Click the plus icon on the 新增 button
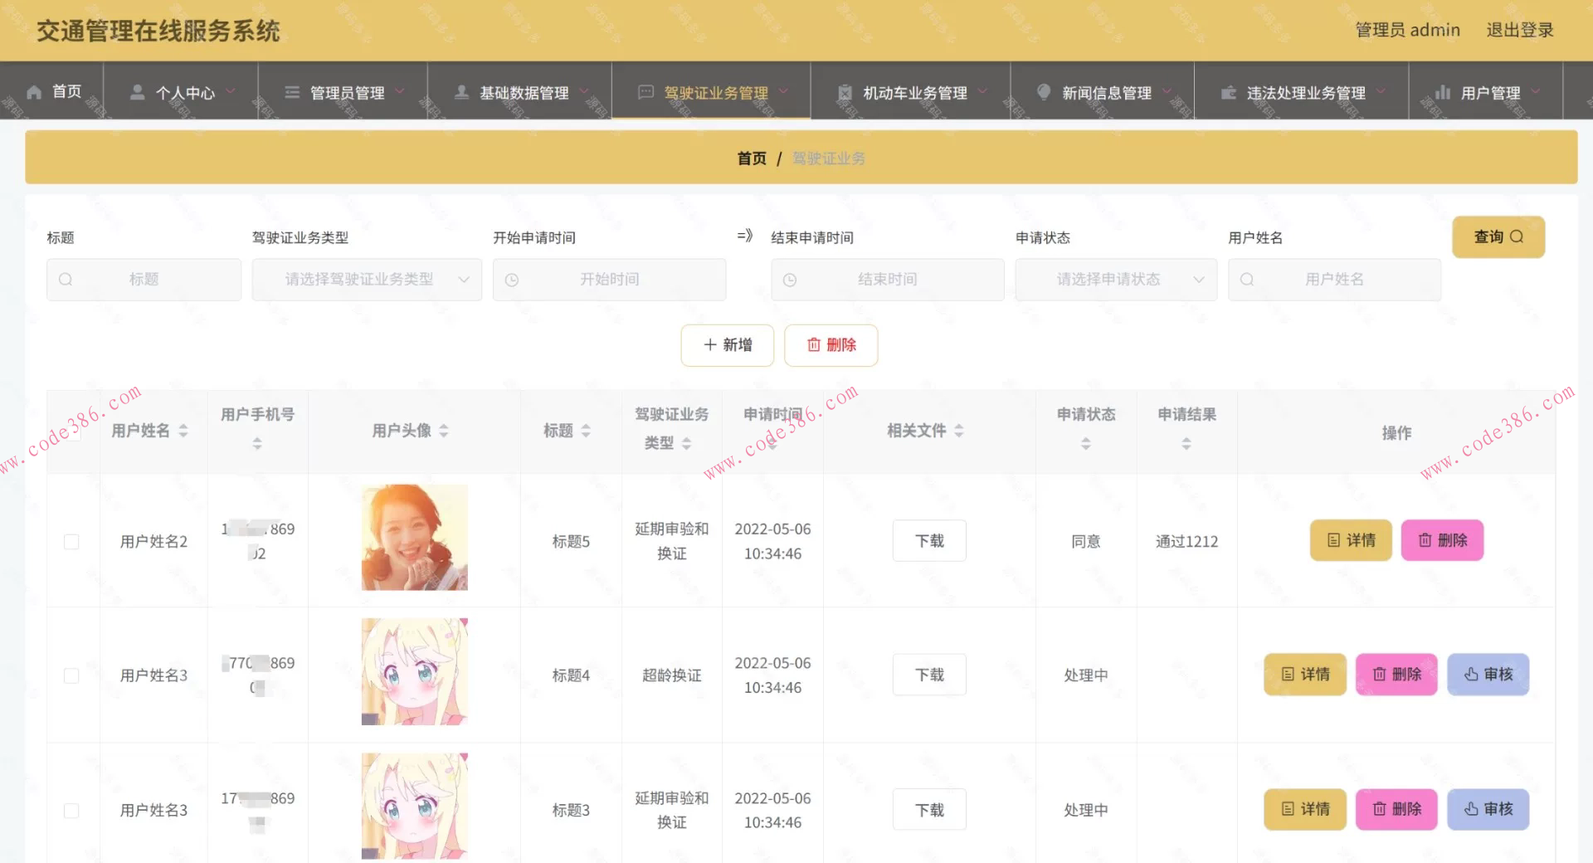1593x863 pixels. coord(709,345)
